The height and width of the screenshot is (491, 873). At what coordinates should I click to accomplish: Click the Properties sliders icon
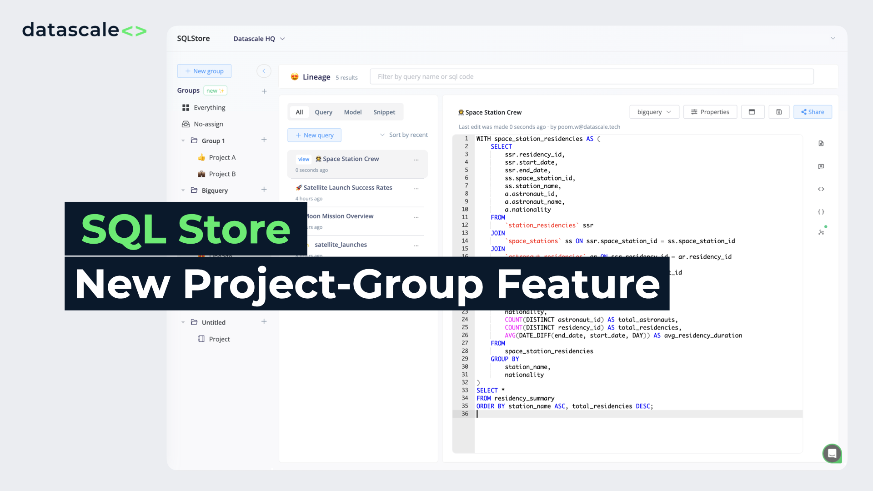[x=694, y=112]
